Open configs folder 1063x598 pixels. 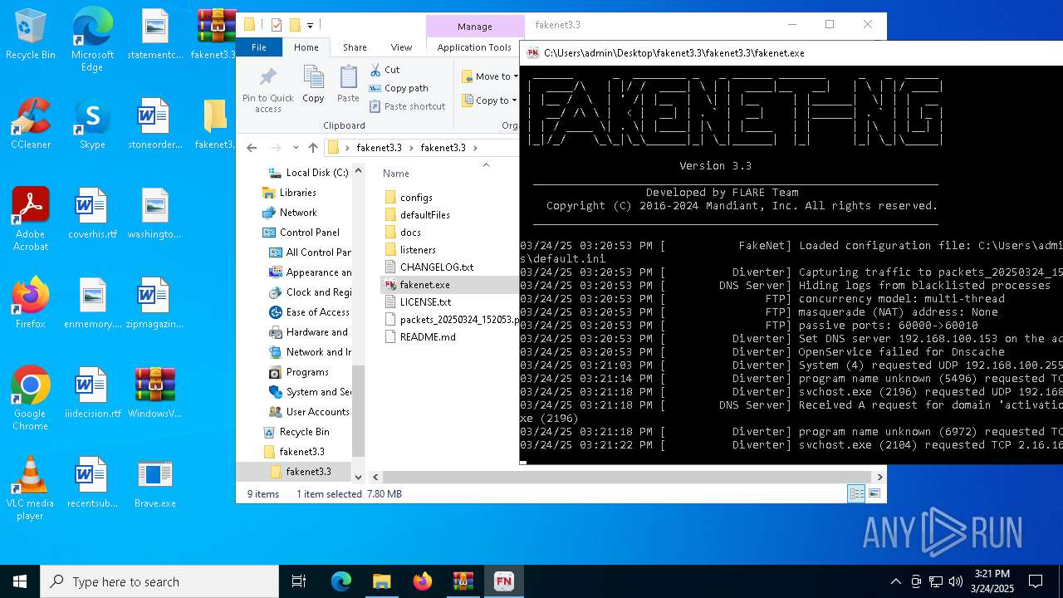pyautogui.click(x=408, y=198)
